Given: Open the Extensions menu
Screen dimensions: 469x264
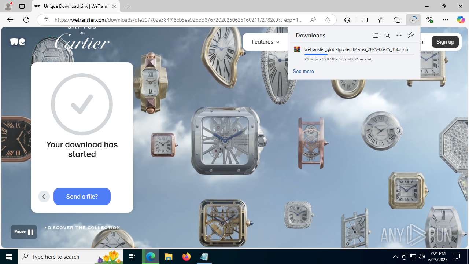Looking at the screenshot, I should (347, 20).
